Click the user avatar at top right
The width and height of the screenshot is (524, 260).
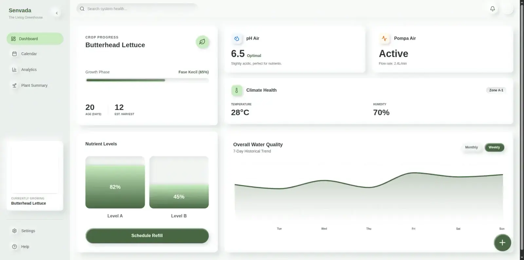(508, 9)
